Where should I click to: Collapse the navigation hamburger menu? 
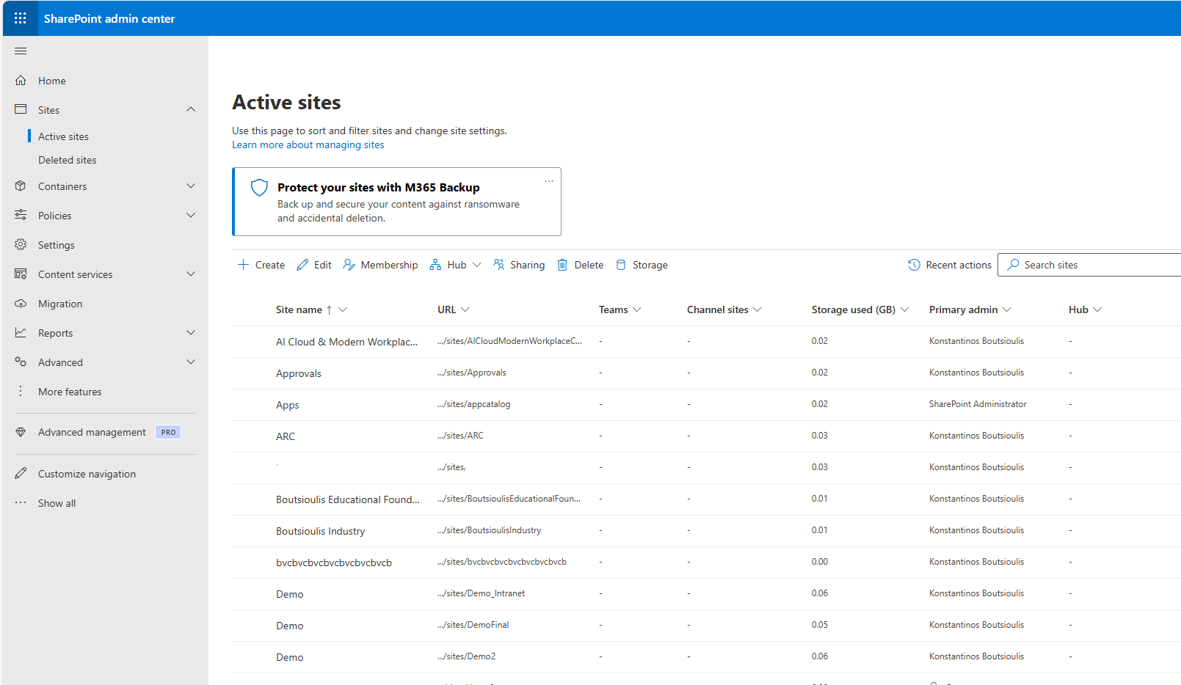coord(21,51)
